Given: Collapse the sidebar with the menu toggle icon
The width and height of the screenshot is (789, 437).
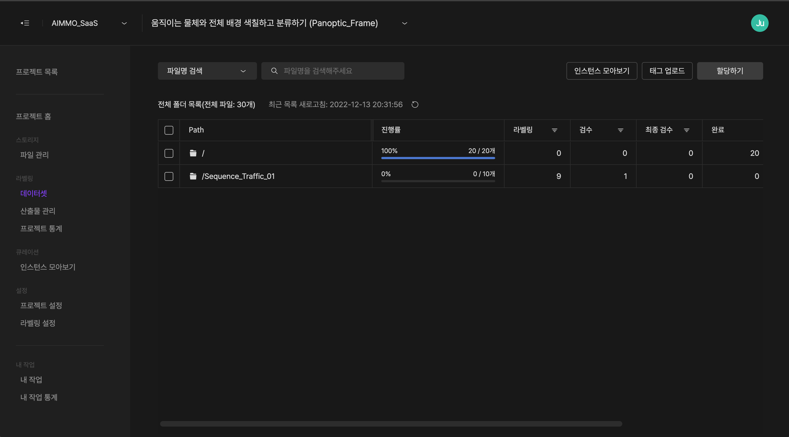Looking at the screenshot, I should click(x=25, y=23).
